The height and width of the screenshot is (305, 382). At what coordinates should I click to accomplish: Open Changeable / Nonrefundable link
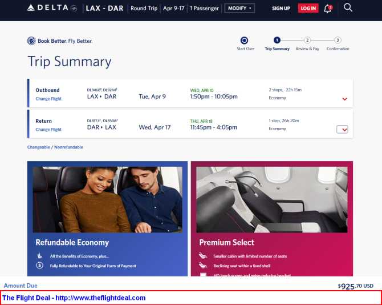[x=55, y=147]
